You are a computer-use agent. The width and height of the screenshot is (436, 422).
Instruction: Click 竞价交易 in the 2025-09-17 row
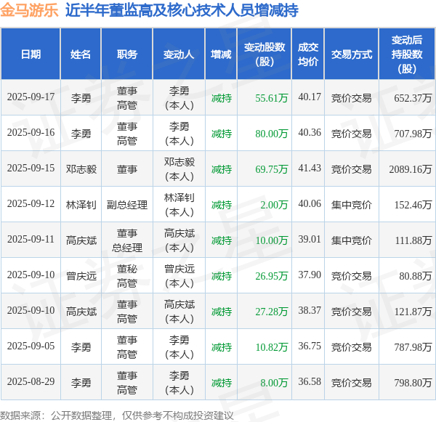pyautogui.click(x=352, y=98)
